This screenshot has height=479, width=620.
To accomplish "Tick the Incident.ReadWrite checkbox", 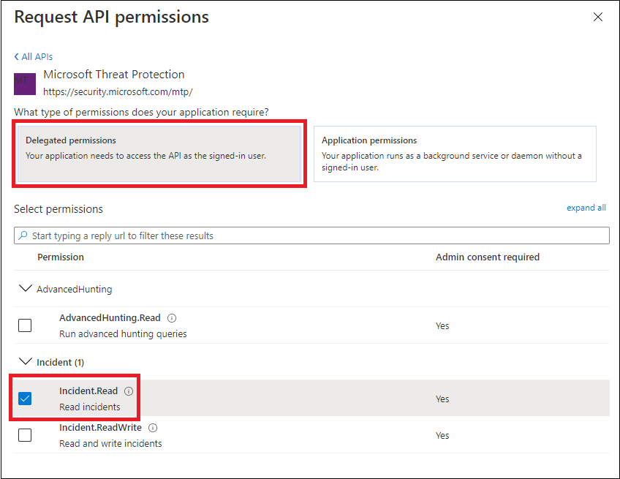I will click(x=25, y=435).
